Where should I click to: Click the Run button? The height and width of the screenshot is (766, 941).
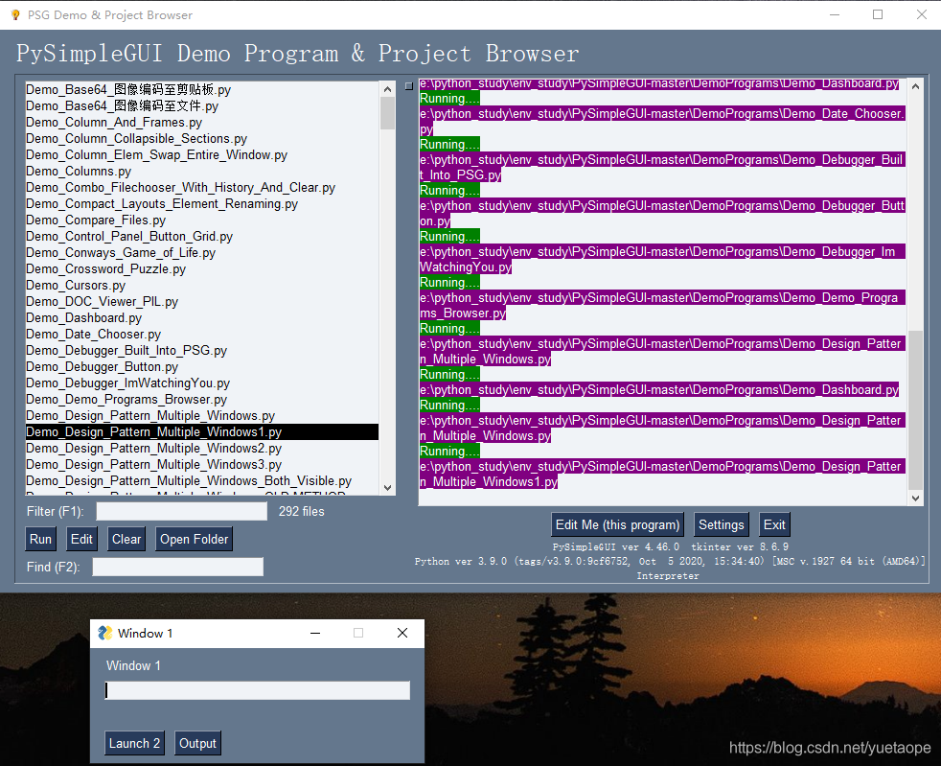tap(41, 539)
